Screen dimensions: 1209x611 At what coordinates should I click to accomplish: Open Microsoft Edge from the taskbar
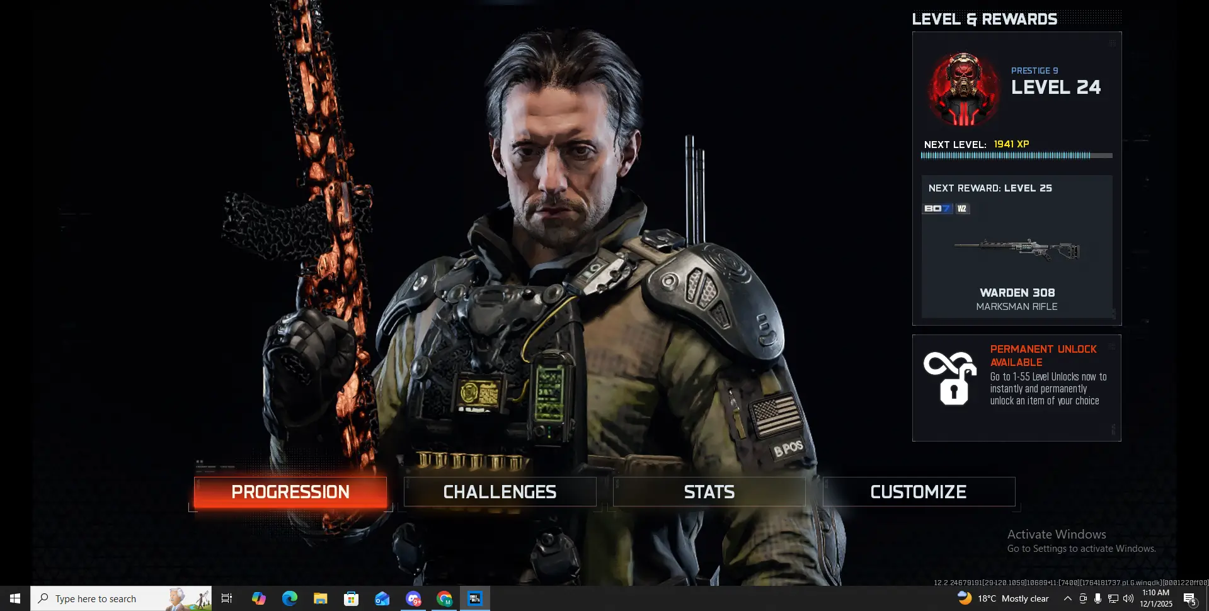[x=290, y=598]
